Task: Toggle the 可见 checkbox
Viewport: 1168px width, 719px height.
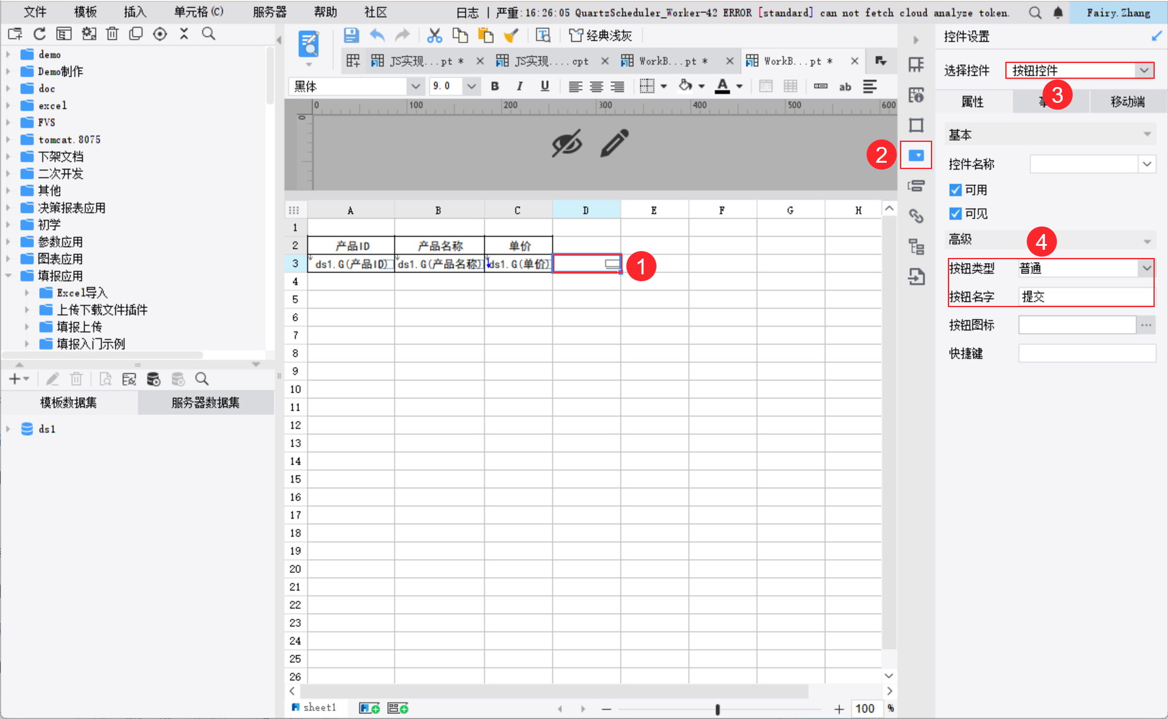Action: tap(955, 214)
